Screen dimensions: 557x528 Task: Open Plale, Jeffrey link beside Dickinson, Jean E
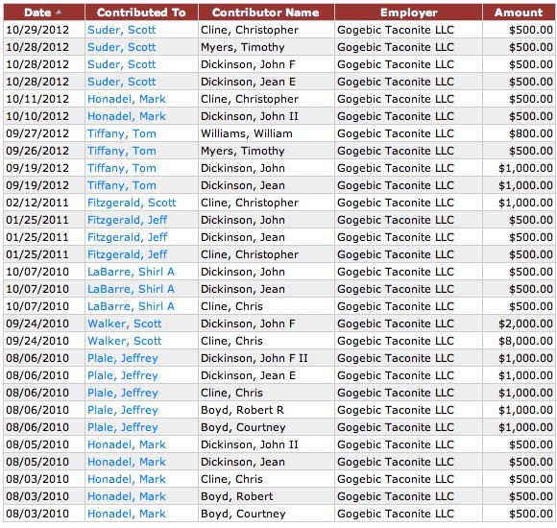123,375
